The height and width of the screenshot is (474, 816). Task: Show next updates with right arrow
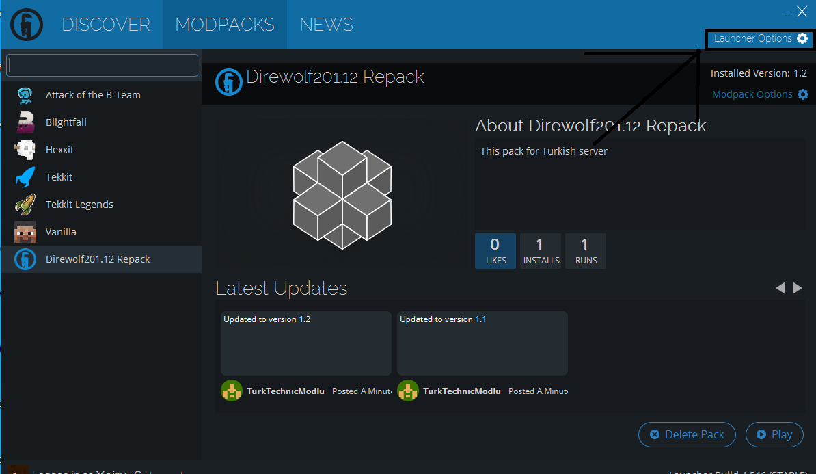(x=798, y=288)
